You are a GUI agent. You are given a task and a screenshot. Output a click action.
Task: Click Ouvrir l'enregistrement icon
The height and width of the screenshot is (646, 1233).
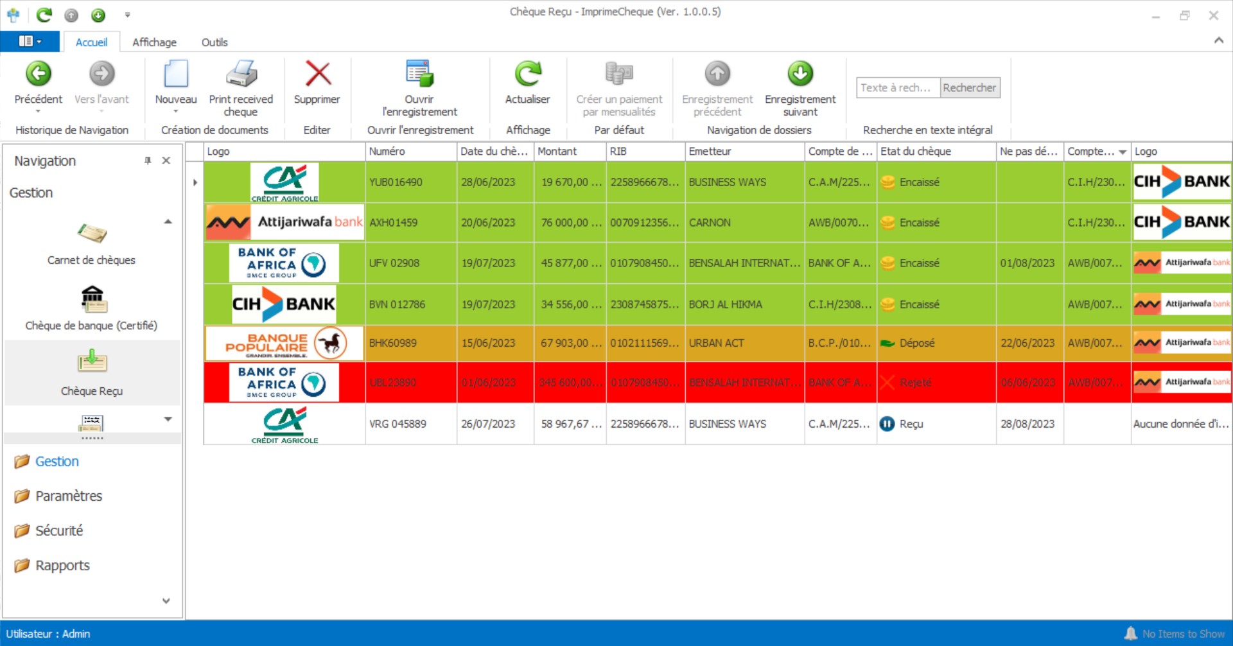(x=420, y=74)
